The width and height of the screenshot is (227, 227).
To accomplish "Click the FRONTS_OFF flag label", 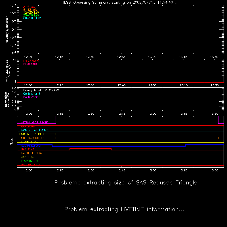I will point(30,161).
